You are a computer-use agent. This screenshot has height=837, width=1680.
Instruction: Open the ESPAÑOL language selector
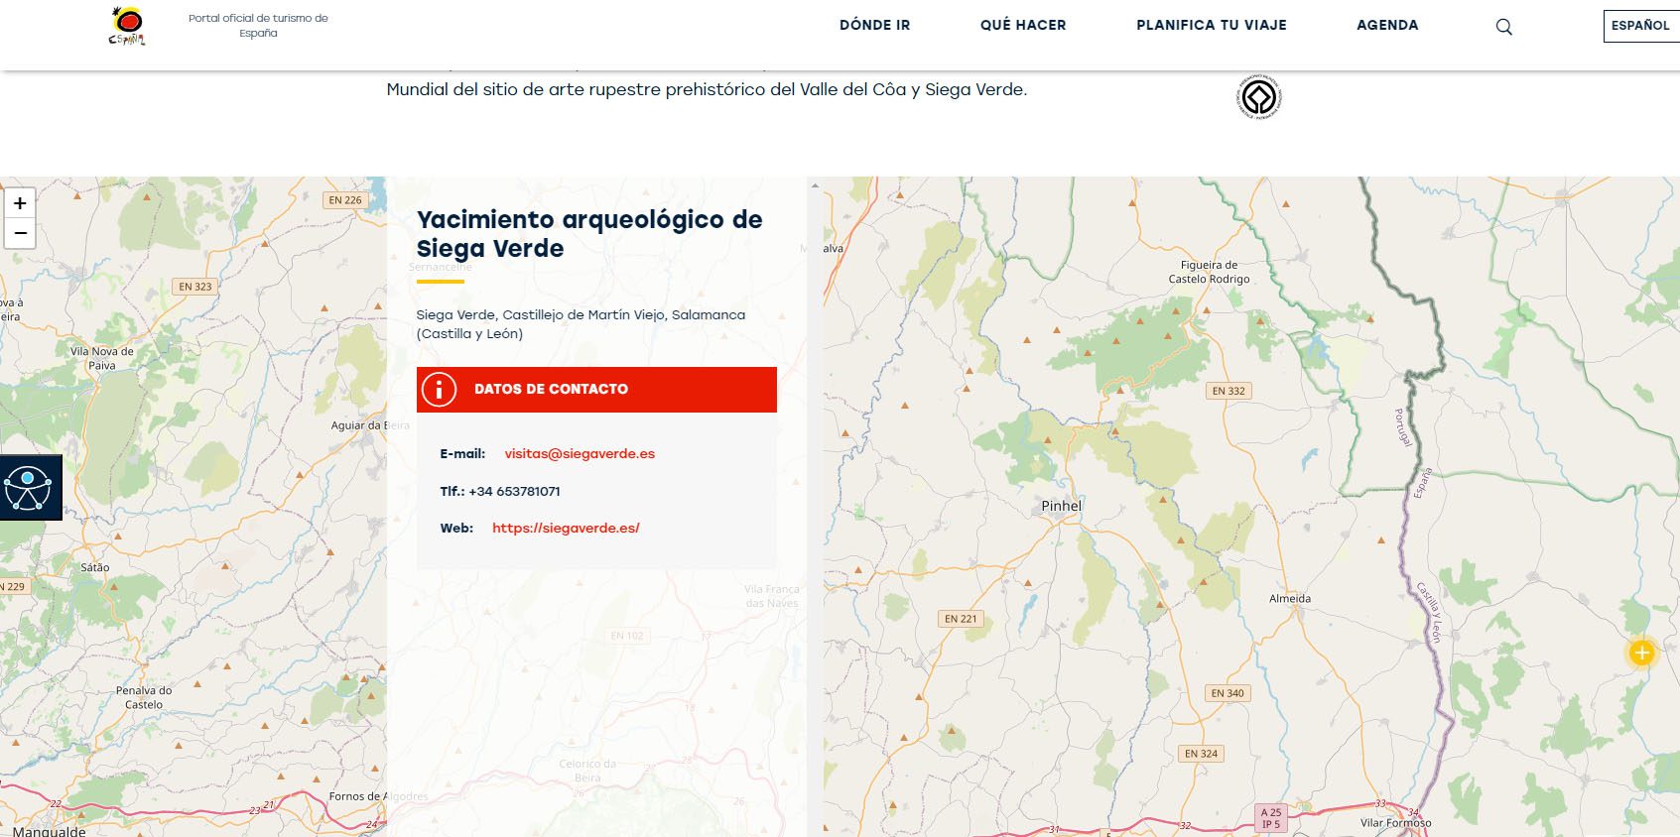coord(1641,26)
